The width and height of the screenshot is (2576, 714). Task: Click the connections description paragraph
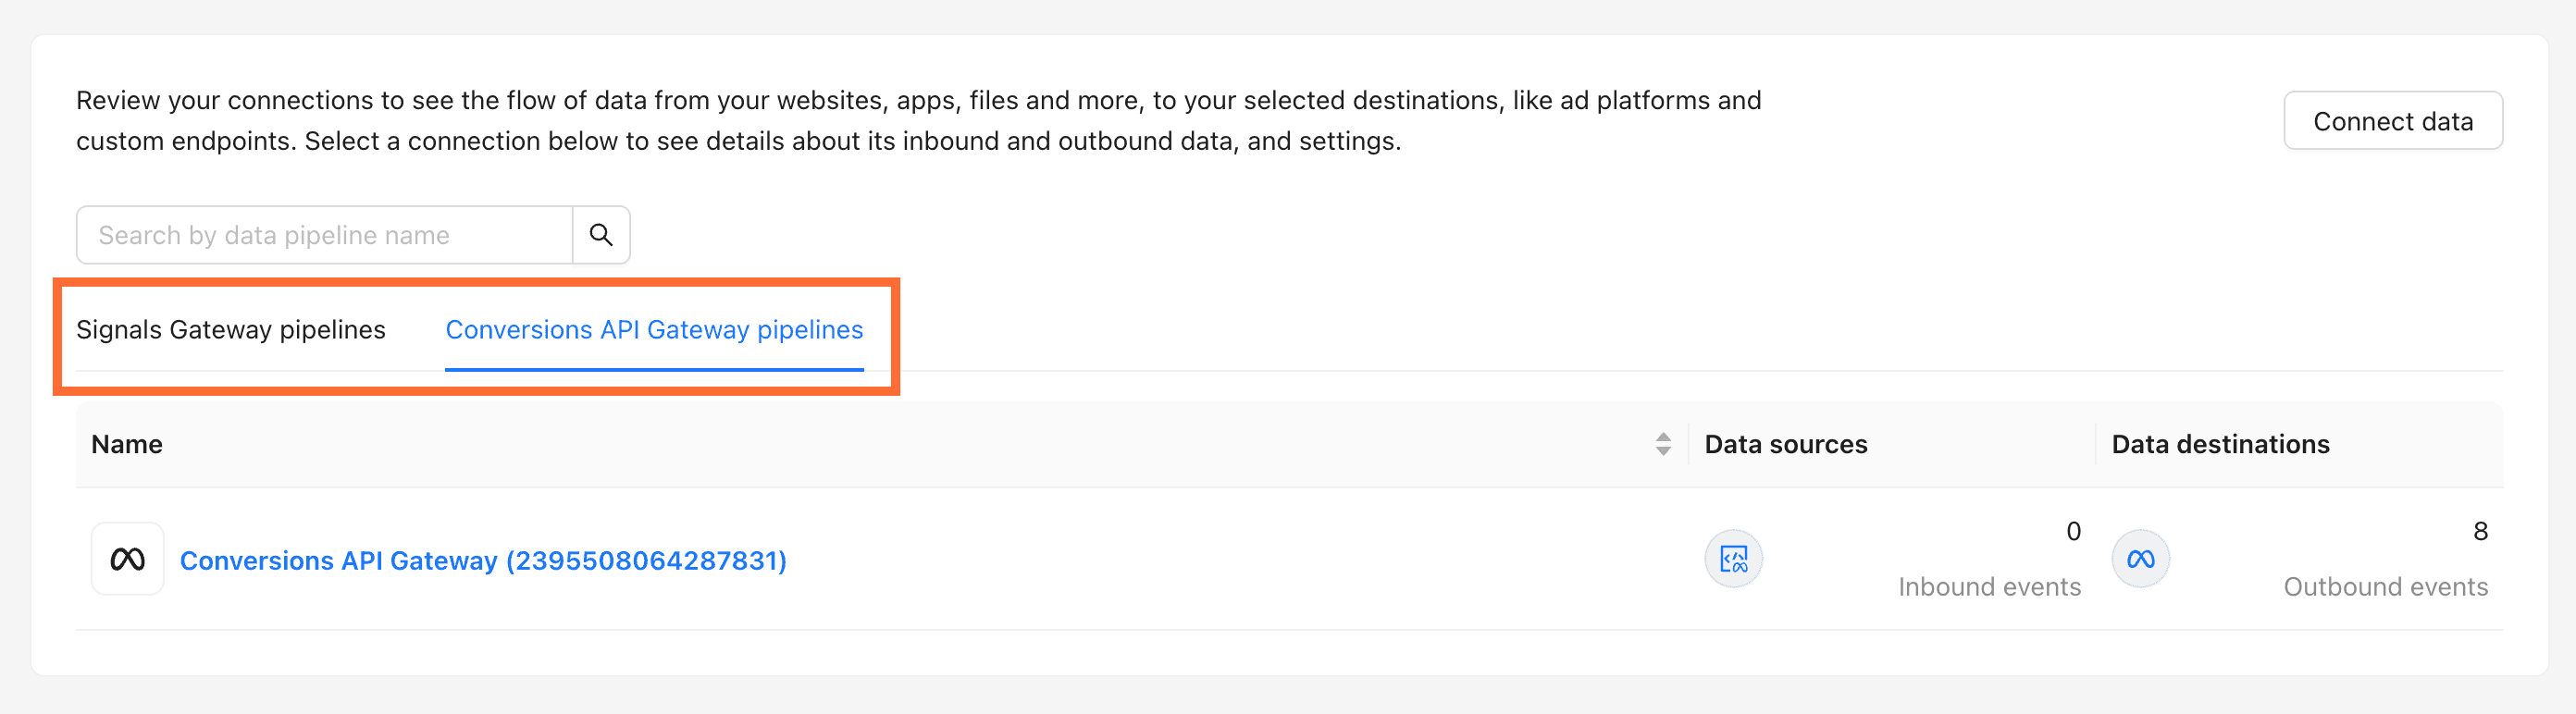click(918, 121)
